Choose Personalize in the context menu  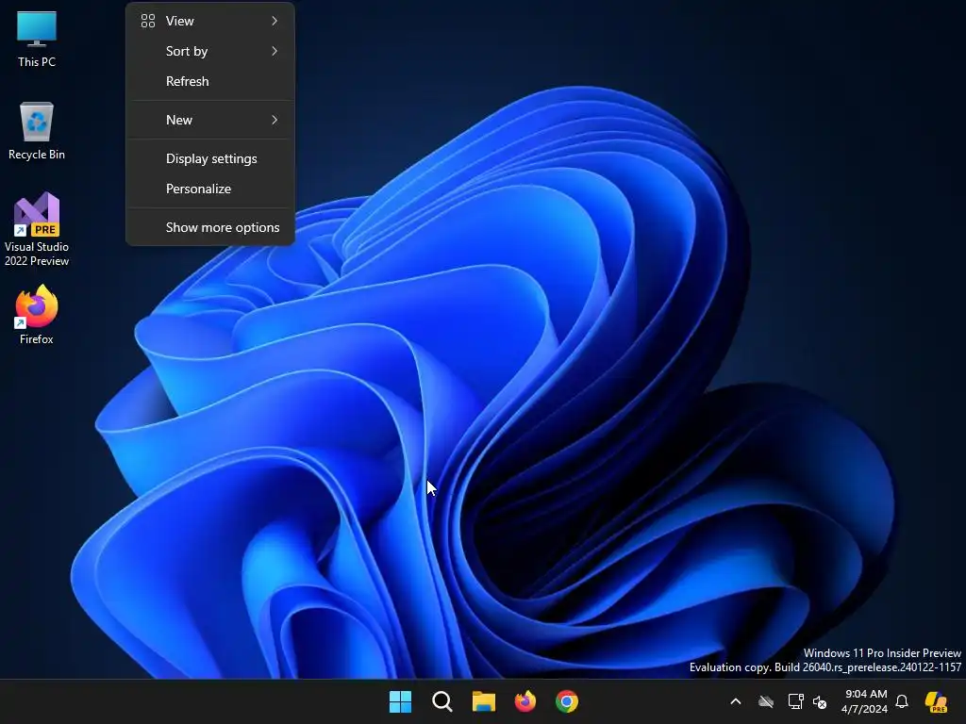pyautogui.click(x=210, y=189)
